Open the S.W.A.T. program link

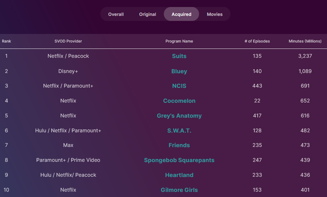tap(179, 130)
